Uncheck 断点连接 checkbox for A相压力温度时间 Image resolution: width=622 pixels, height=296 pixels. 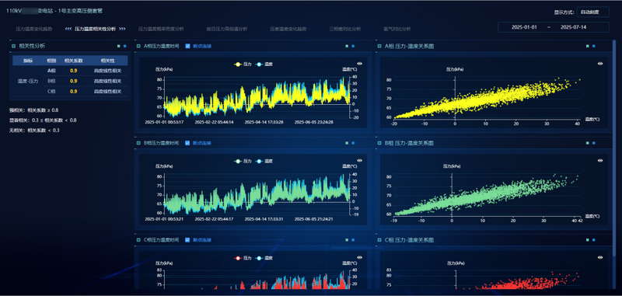click(187, 47)
